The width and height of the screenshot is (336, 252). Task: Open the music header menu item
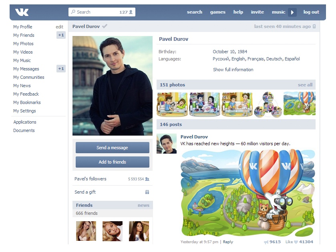278,12
